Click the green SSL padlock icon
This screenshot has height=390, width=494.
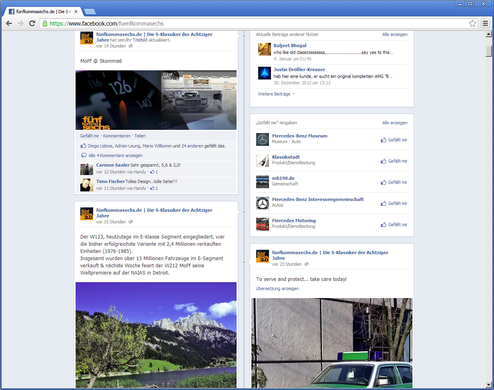pos(45,23)
